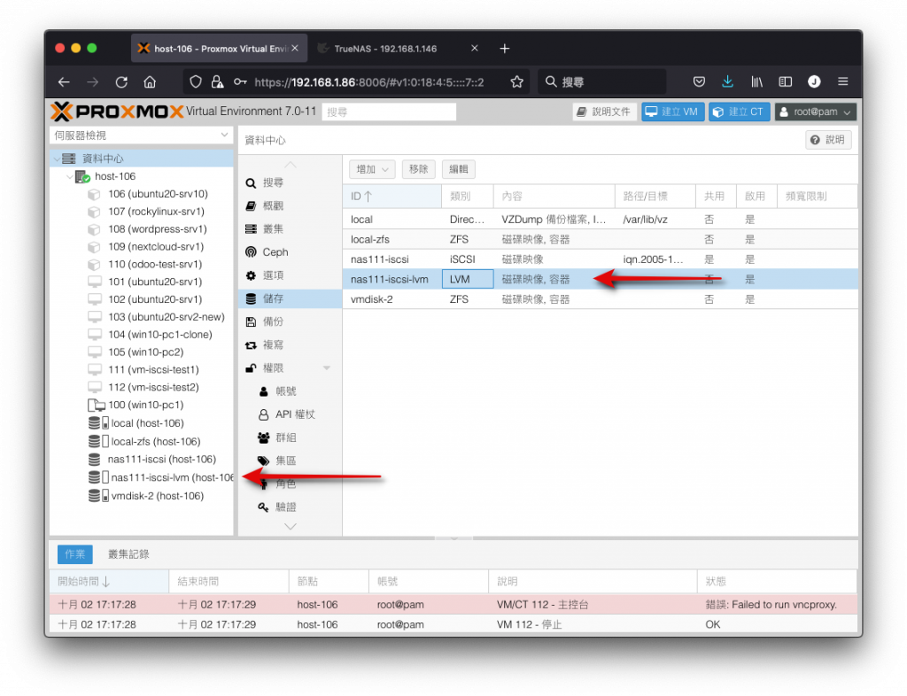Click 編輯 edit button
Screen dimensions: 907x696
pos(459,169)
